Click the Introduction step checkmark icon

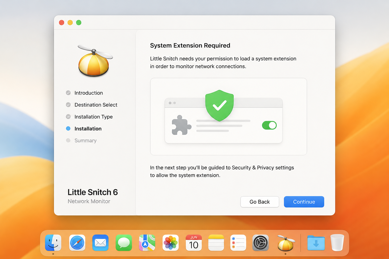[68, 93]
